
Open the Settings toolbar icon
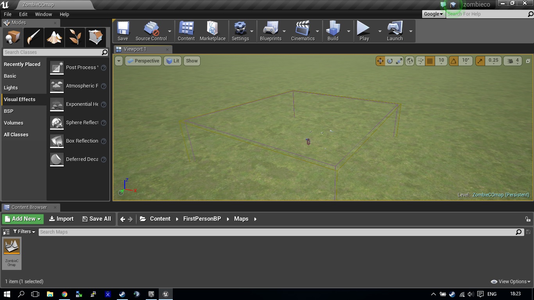(x=240, y=31)
